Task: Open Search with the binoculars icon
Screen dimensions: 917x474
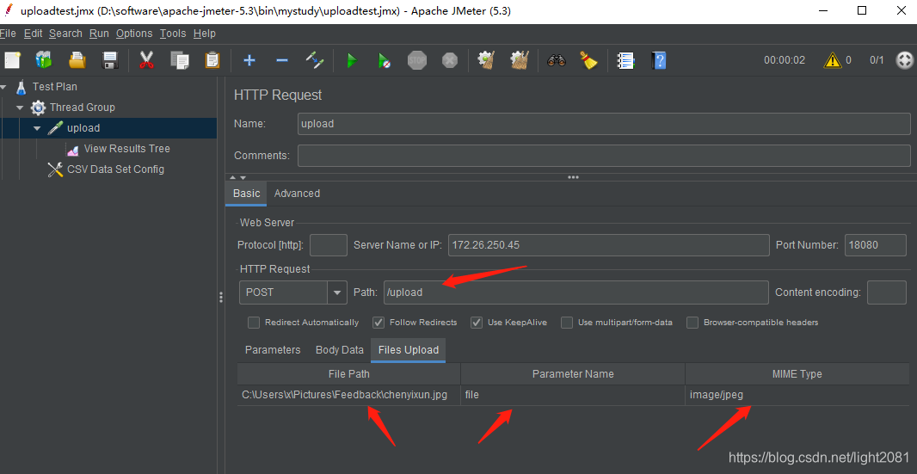Action: point(557,59)
